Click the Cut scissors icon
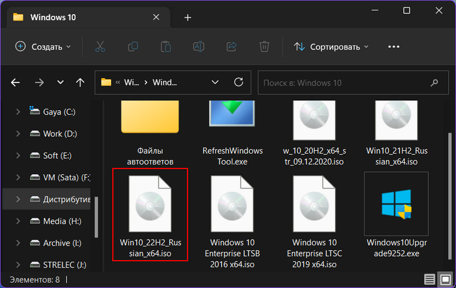This screenshot has width=456, height=288. pos(100,47)
